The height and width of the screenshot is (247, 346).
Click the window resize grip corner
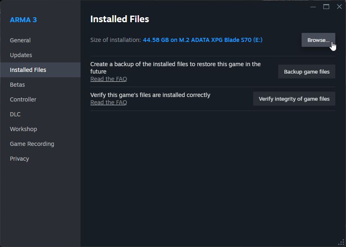coord(341,242)
